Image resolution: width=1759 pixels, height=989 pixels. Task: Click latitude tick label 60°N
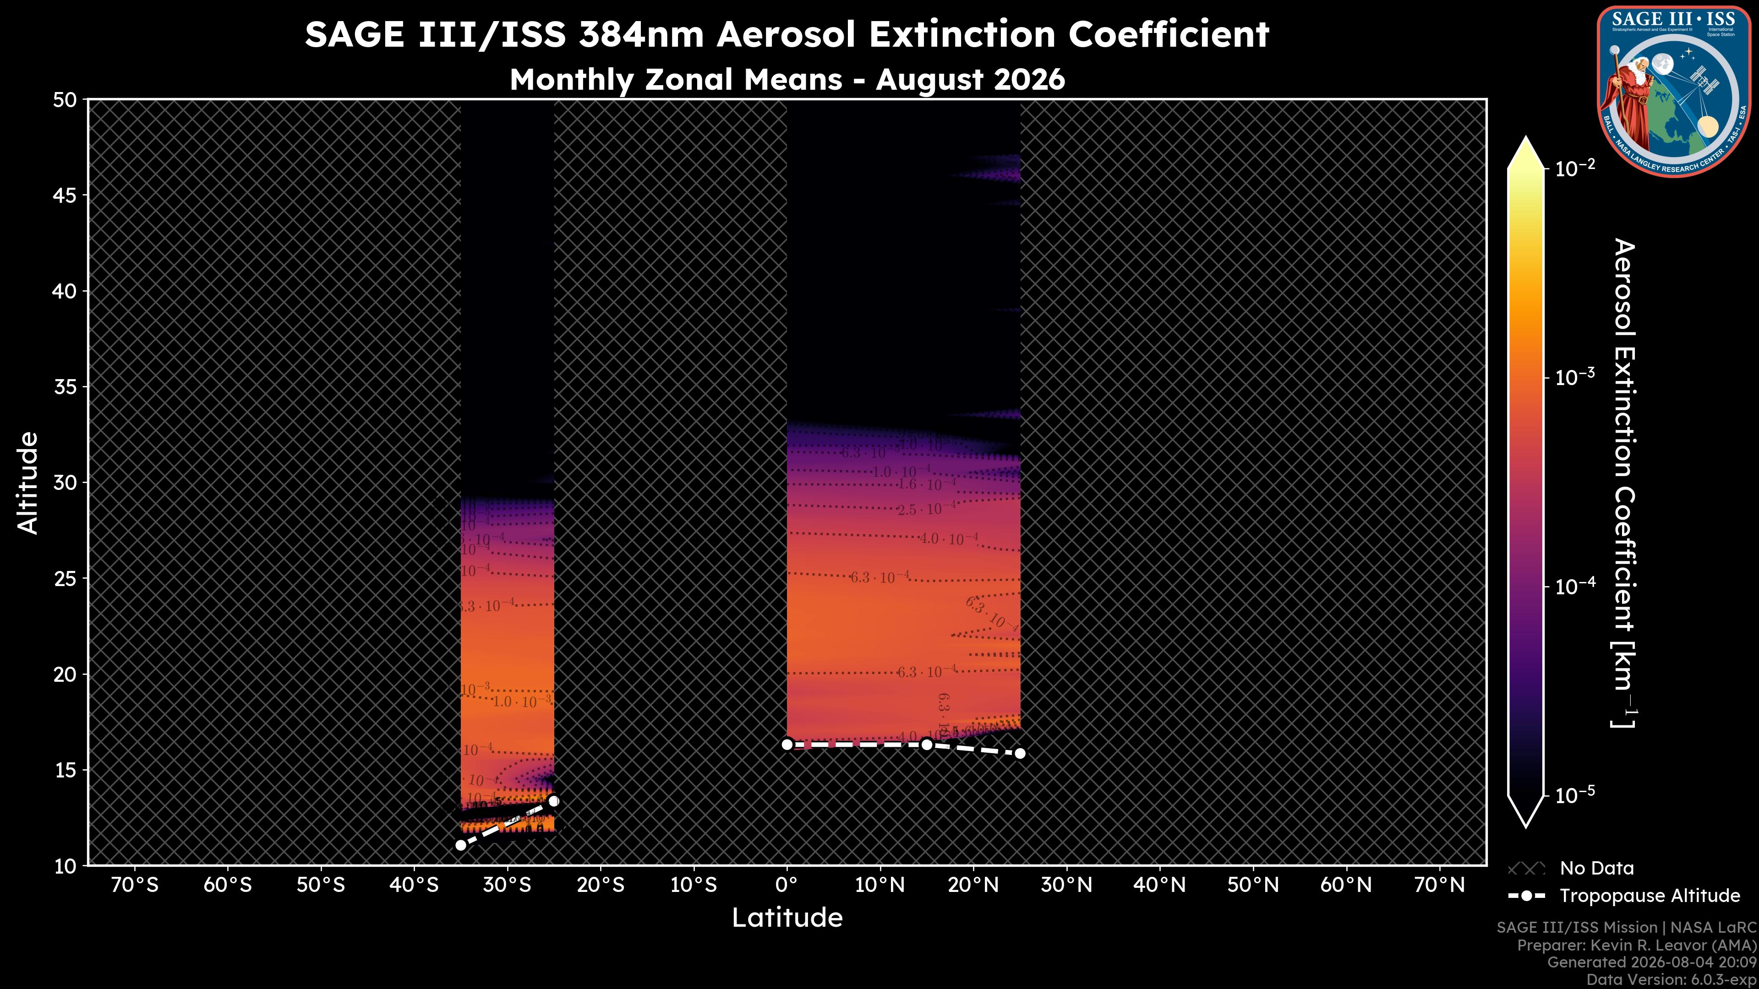click(1346, 885)
